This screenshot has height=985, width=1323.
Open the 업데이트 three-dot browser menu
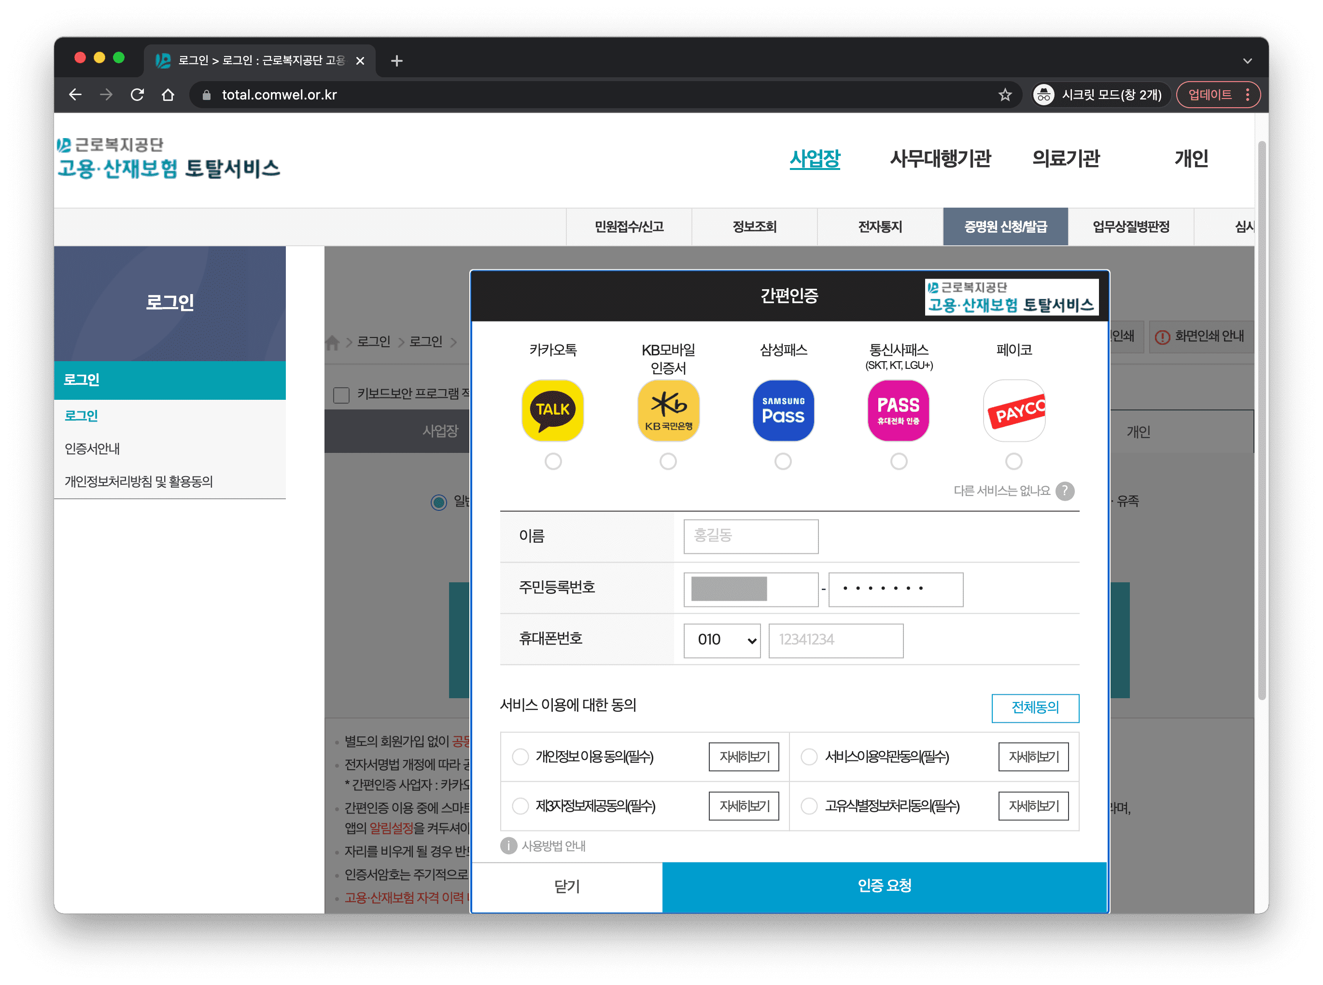pyautogui.click(x=1247, y=95)
